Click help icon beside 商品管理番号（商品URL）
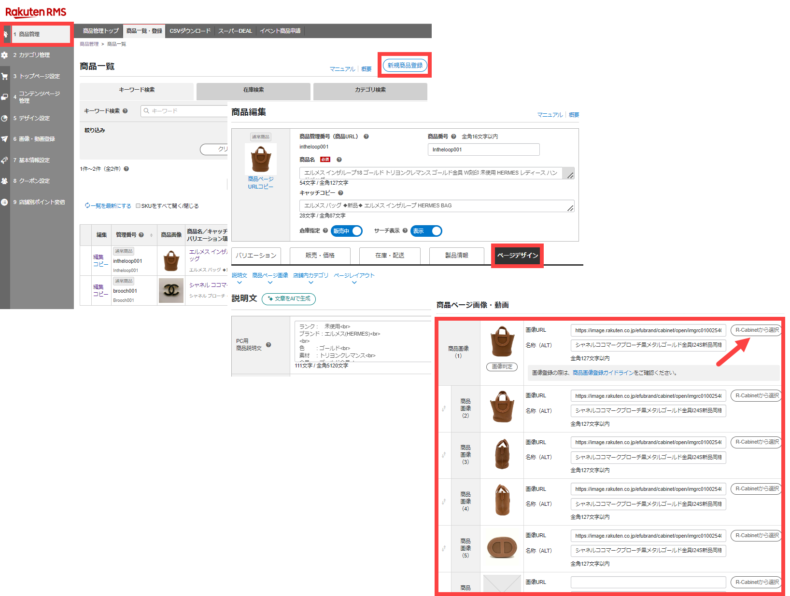The height and width of the screenshot is (596, 790). point(366,136)
